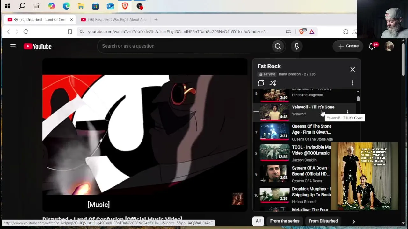Switch to the Disturbed - Land Of Conf tab
Viewport: 408px width, 229px height.
click(40, 20)
